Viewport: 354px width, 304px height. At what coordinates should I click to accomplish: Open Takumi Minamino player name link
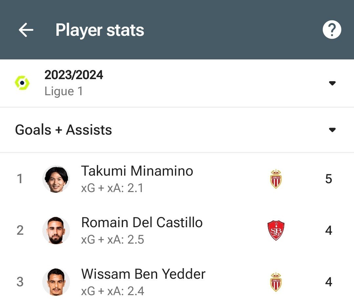coord(137,171)
